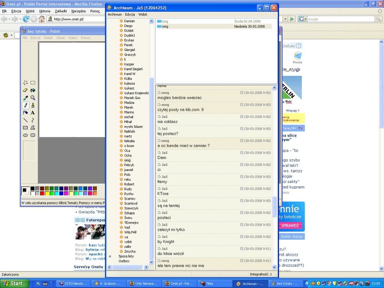This screenshot has height=288, width=384.
Task: Open the Firefox Forward history dropdown arrow
Action: point(20,19)
